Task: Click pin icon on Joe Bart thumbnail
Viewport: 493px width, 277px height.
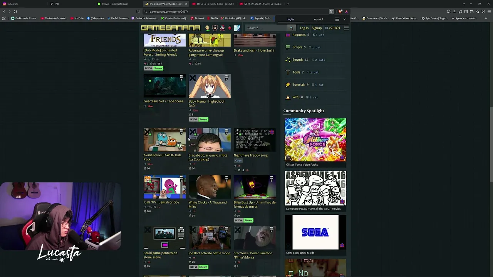Action: click(x=226, y=230)
